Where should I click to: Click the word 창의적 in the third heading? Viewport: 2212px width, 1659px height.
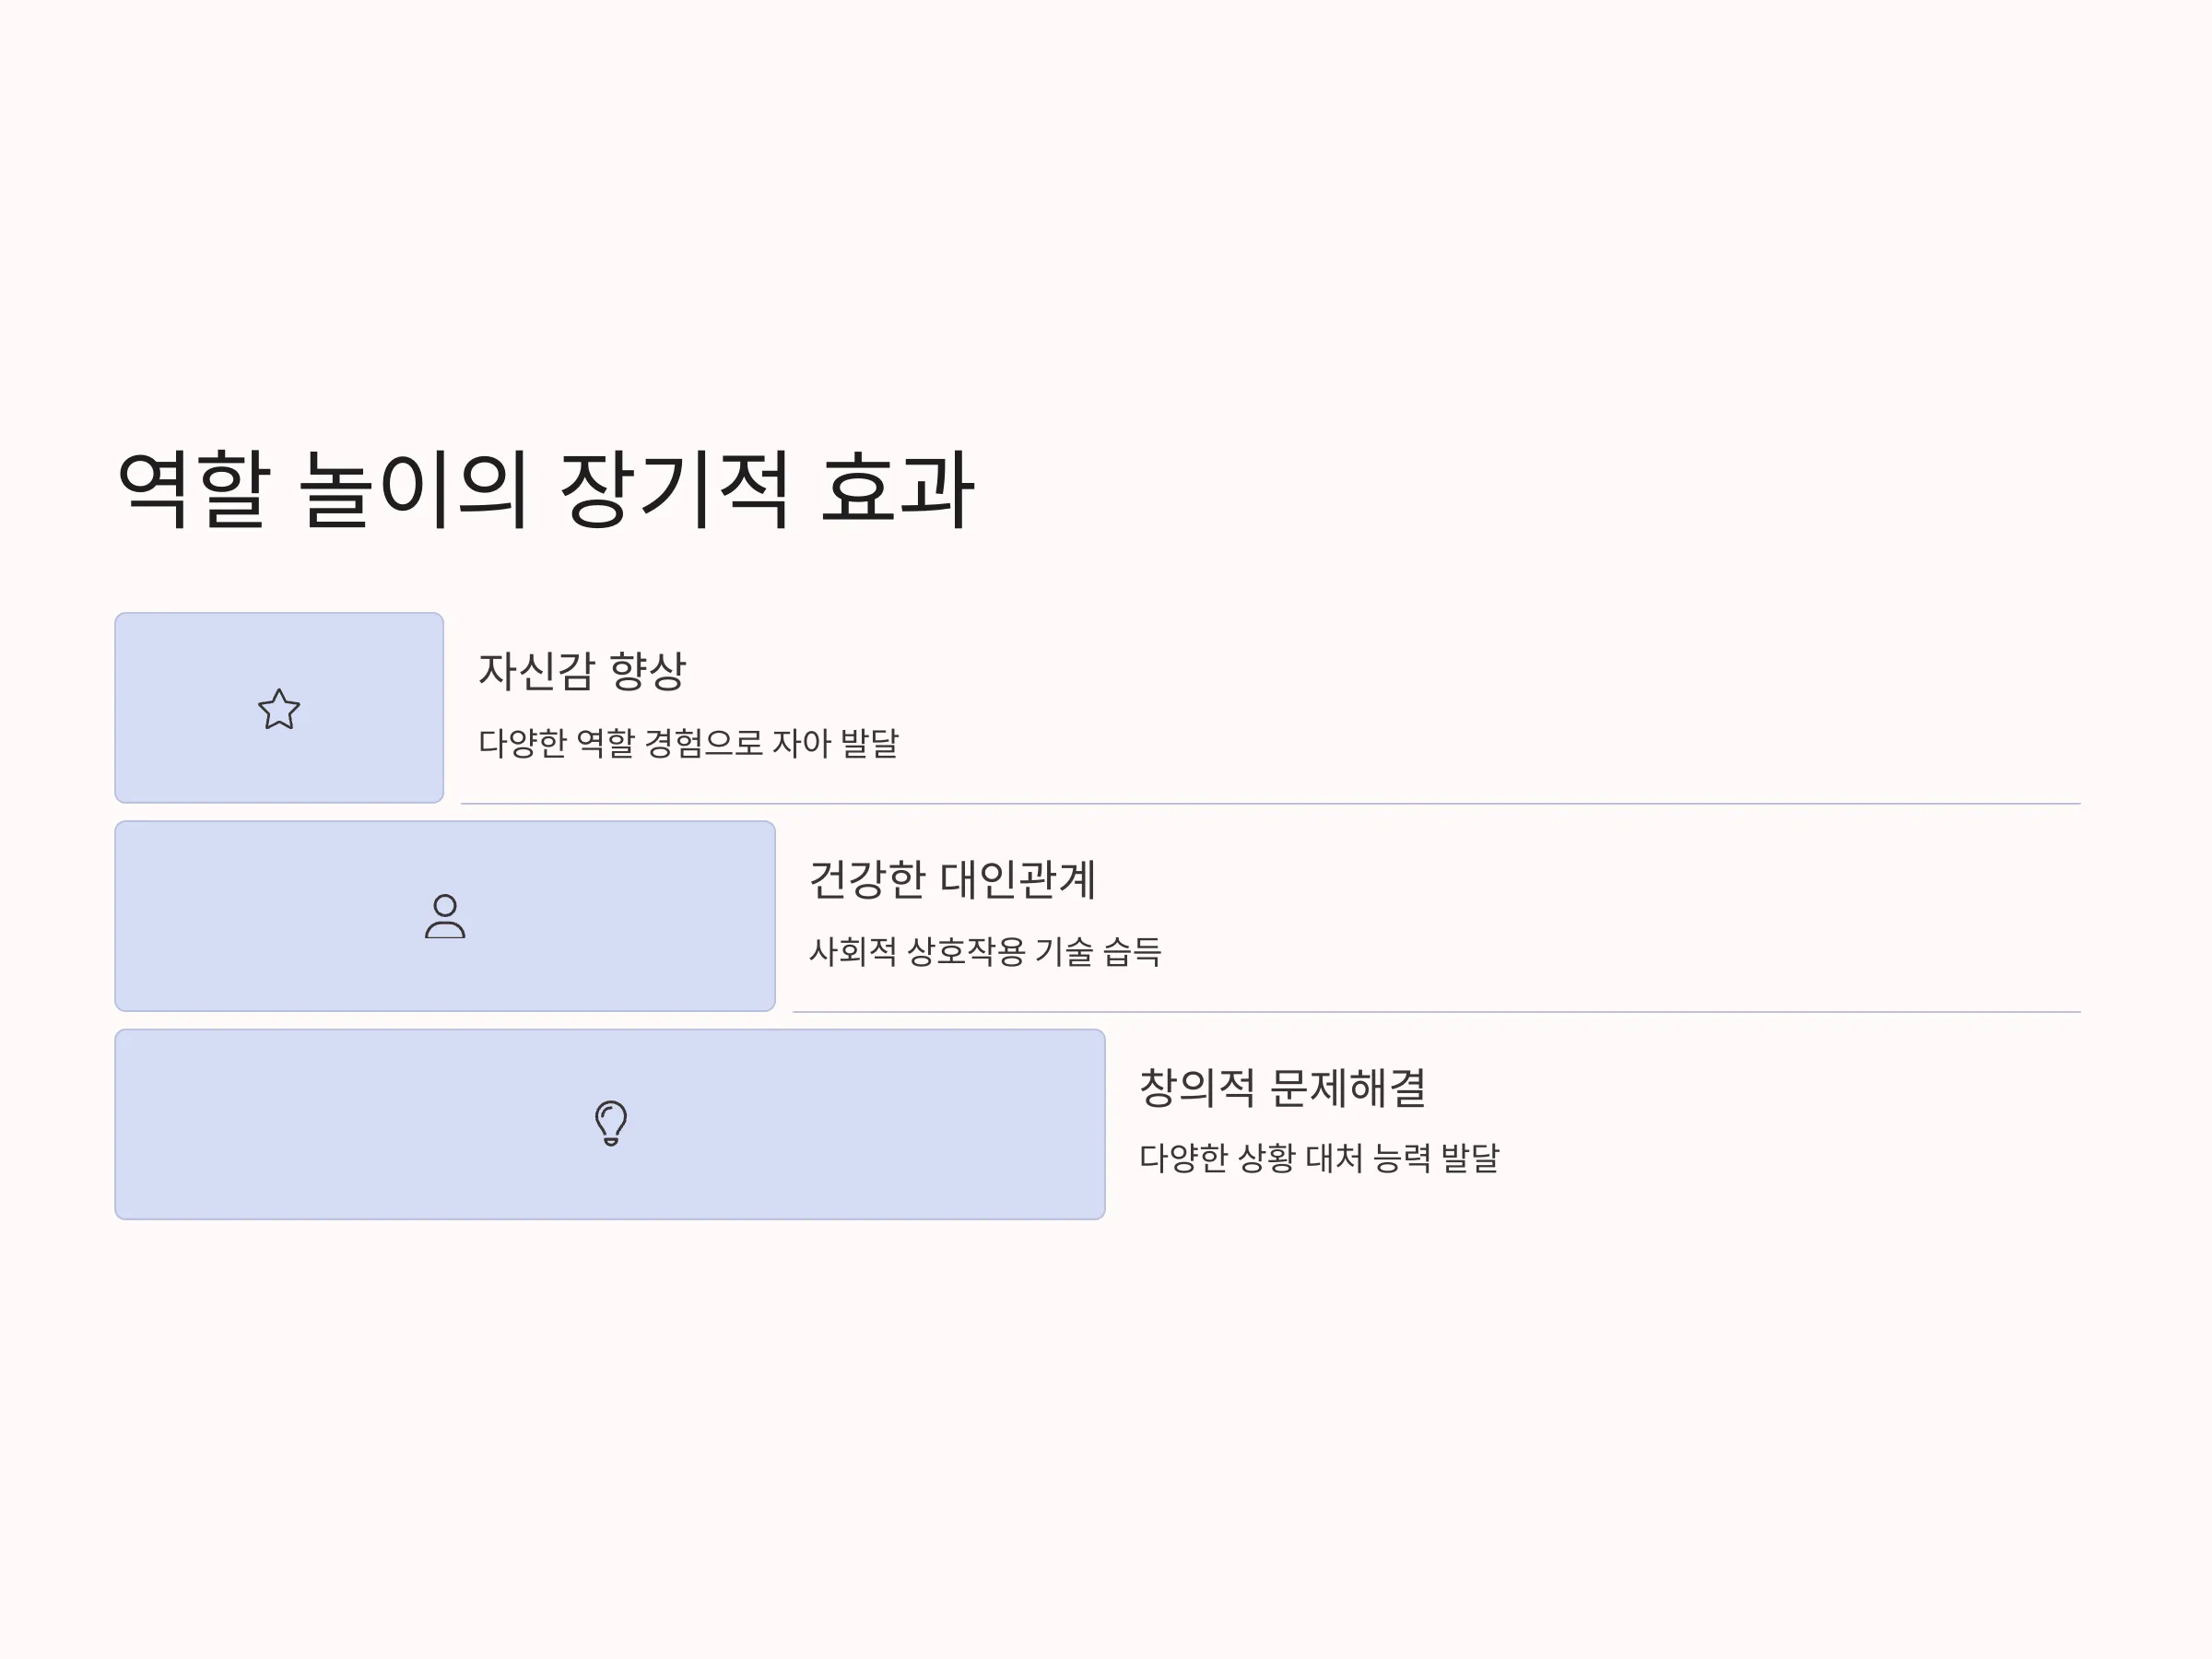coord(1198,1087)
